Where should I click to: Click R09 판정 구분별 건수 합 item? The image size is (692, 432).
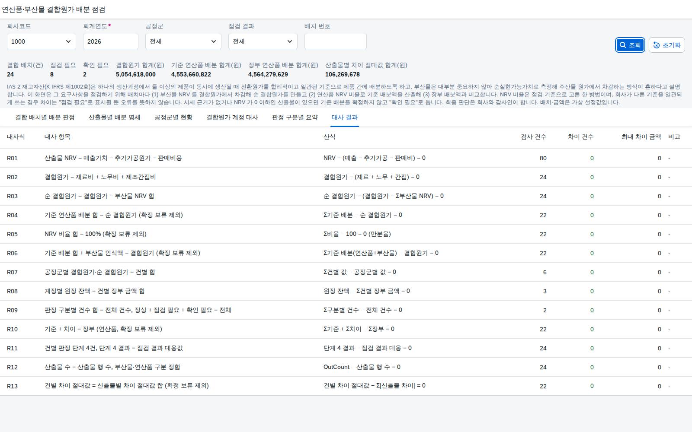(138, 310)
